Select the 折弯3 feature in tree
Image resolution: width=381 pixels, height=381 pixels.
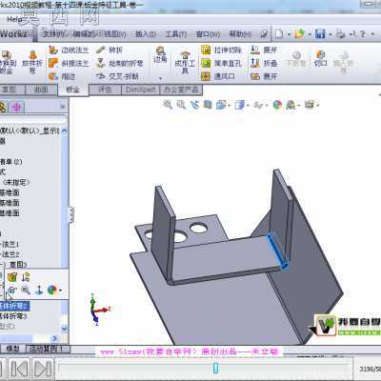coord(13,316)
